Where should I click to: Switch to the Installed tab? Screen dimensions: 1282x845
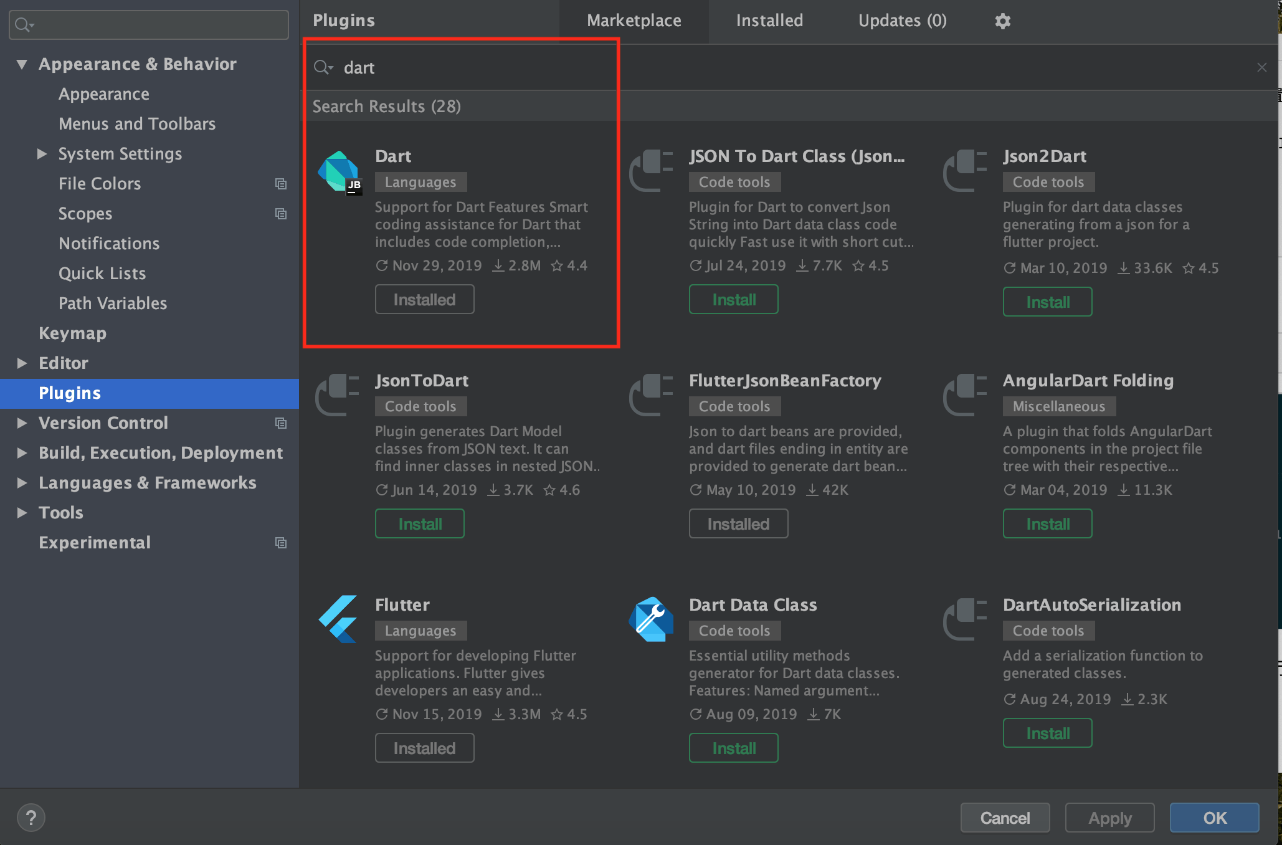769,21
